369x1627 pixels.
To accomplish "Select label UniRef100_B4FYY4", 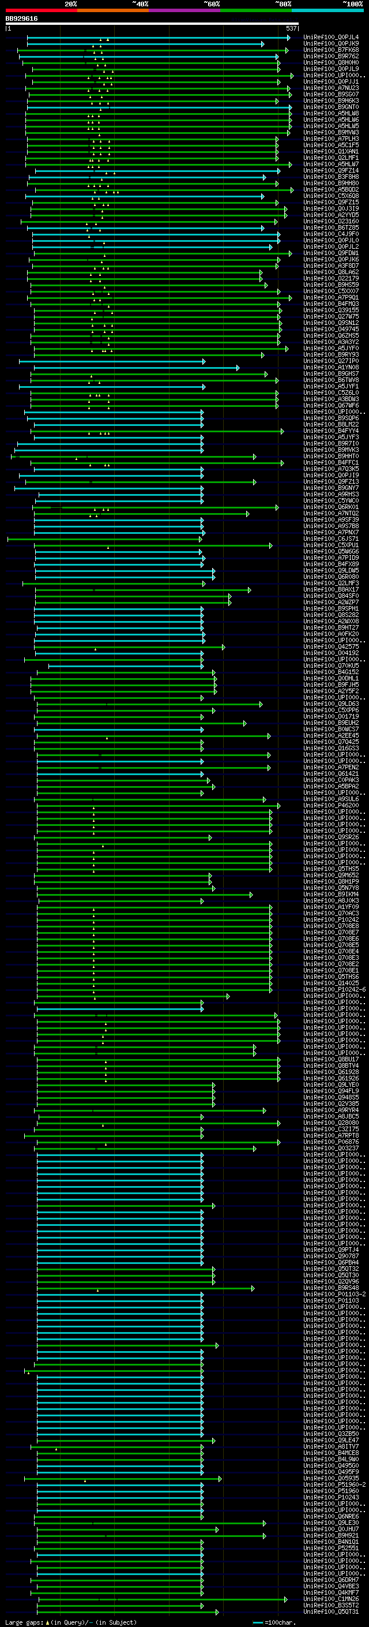I will [x=331, y=431].
